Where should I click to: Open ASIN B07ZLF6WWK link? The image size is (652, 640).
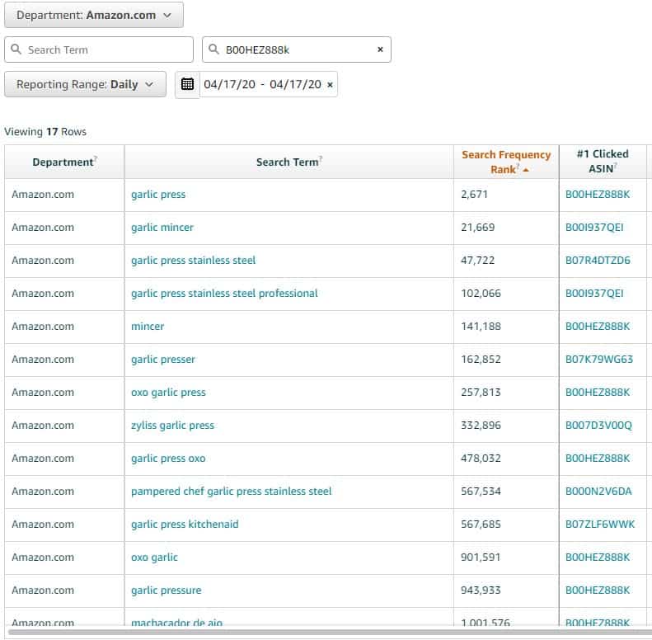(x=600, y=525)
